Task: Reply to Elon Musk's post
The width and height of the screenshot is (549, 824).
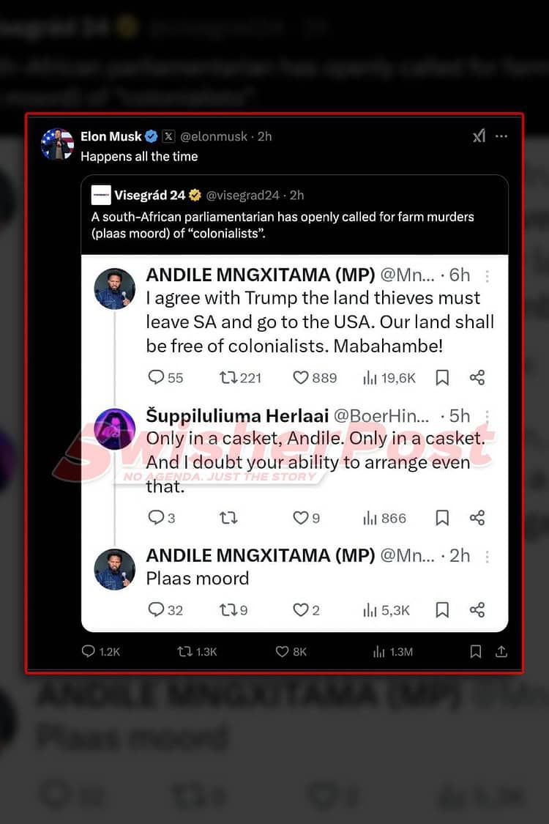Action: tap(89, 651)
